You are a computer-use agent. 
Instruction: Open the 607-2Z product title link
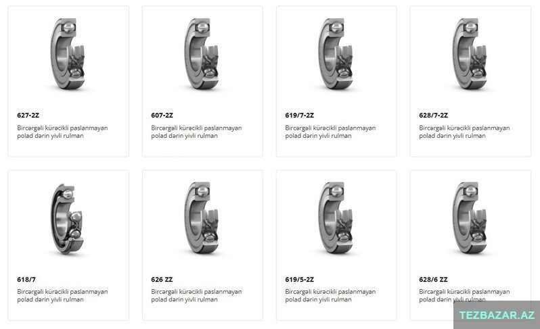(162, 115)
